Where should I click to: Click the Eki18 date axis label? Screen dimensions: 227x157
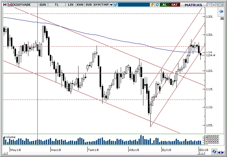point(204,150)
